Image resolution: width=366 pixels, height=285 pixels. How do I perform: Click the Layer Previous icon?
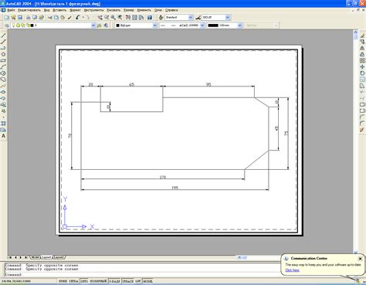click(x=106, y=25)
